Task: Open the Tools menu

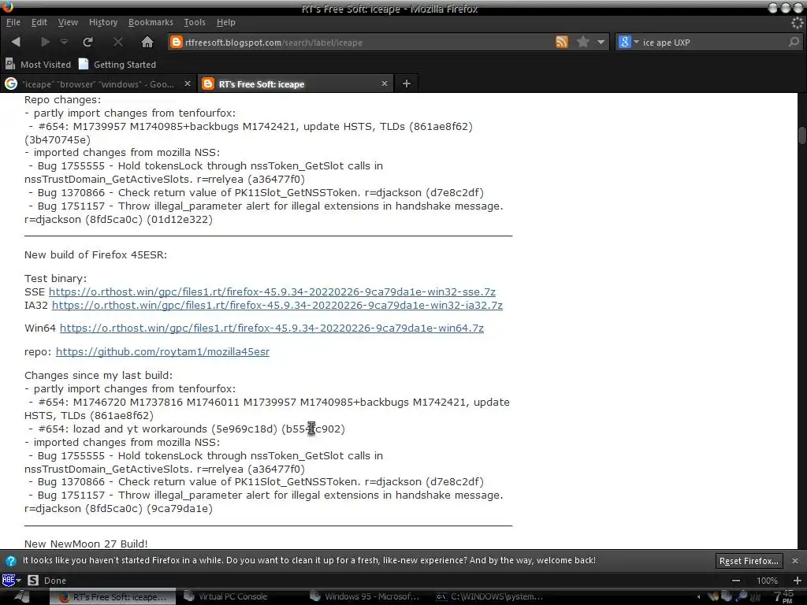Action: coord(195,22)
